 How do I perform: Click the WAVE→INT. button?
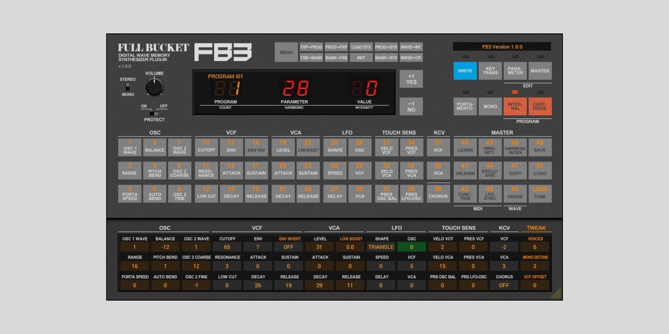click(x=411, y=47)
